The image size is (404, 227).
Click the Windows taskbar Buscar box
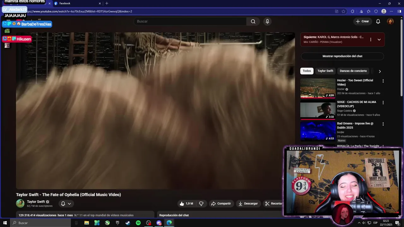(x=40, y=223)
